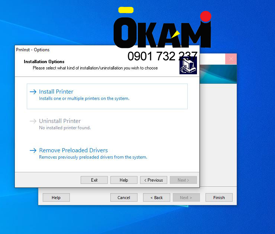Click the arrow icon beside Install Printer
275x234 pixels.
pyautogui.click(x=33, y=92)
